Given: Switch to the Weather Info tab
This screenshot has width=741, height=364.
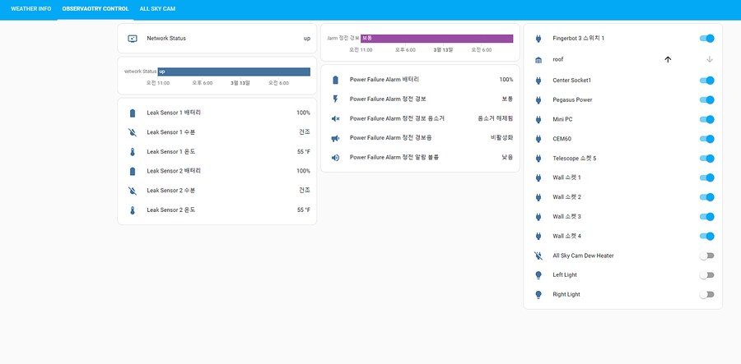Looking at the screenshot, I should tap(30, 9).
